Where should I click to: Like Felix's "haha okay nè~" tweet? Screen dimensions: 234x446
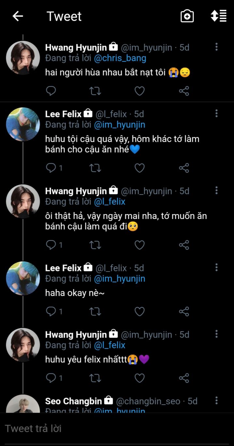139,312
